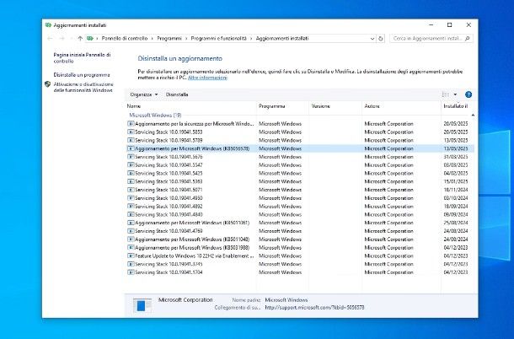Sort by the Nome column header
514x339 pixels.
[x=190, y=106]
